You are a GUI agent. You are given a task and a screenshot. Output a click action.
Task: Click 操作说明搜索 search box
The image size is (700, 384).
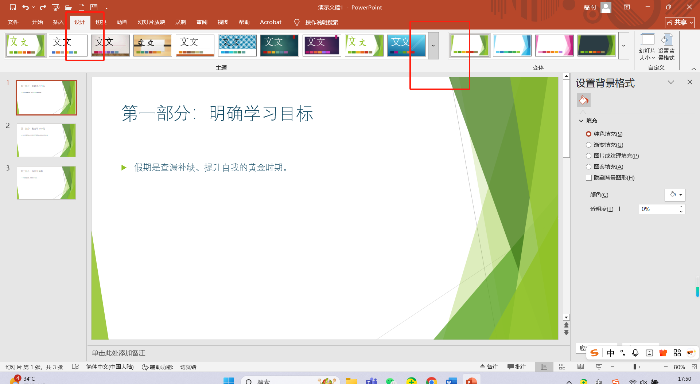(x=316, y=23)
